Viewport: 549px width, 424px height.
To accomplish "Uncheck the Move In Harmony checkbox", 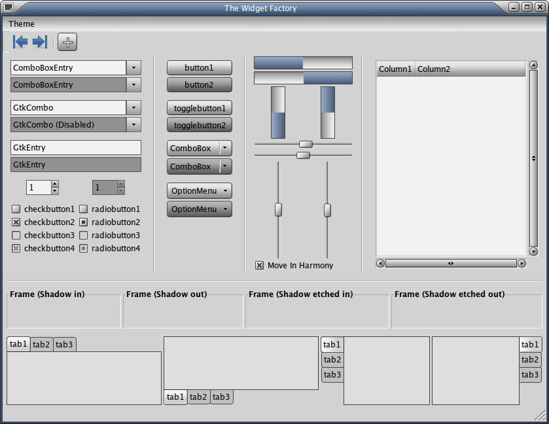I will coord(260,265).
